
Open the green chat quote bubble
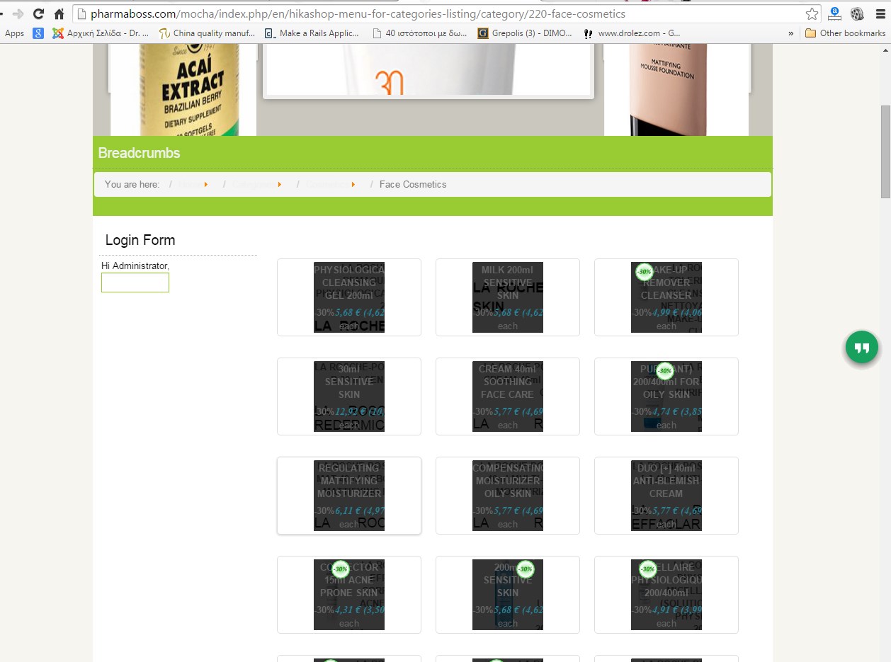pyautogui.click(x=862, y=348)
